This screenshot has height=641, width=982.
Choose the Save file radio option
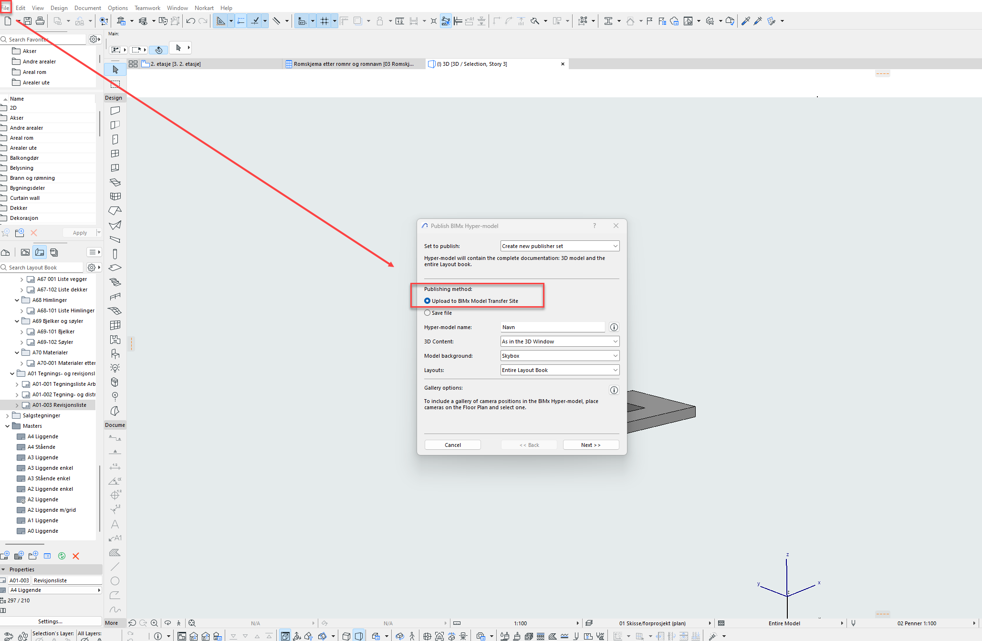tap(428, 313)
